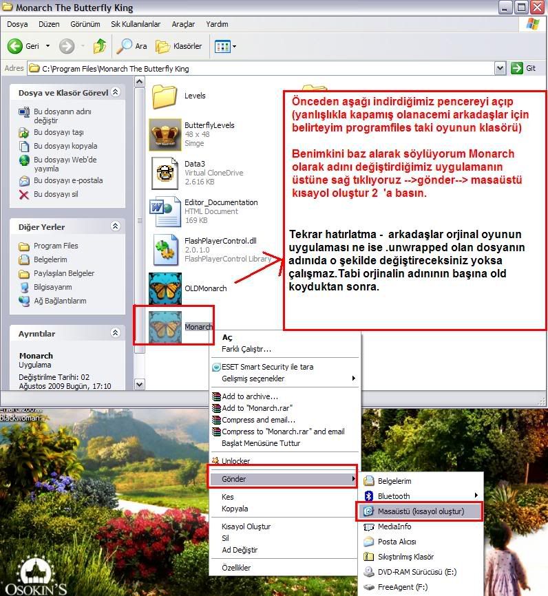Send to Masaüstü (kısayol oluştur)

(421, 511)
